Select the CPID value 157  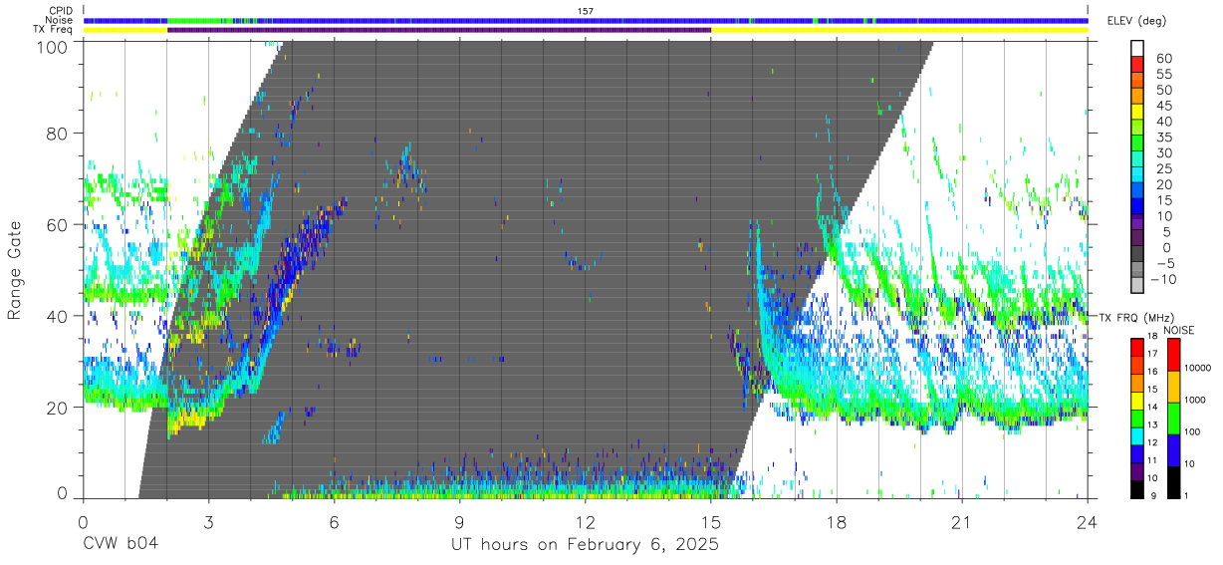coord(585,11)
